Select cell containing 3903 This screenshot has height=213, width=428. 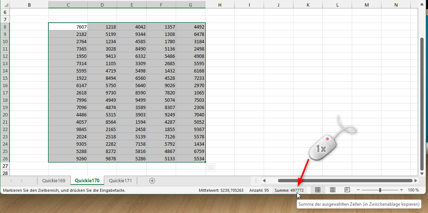coord(132,115)
